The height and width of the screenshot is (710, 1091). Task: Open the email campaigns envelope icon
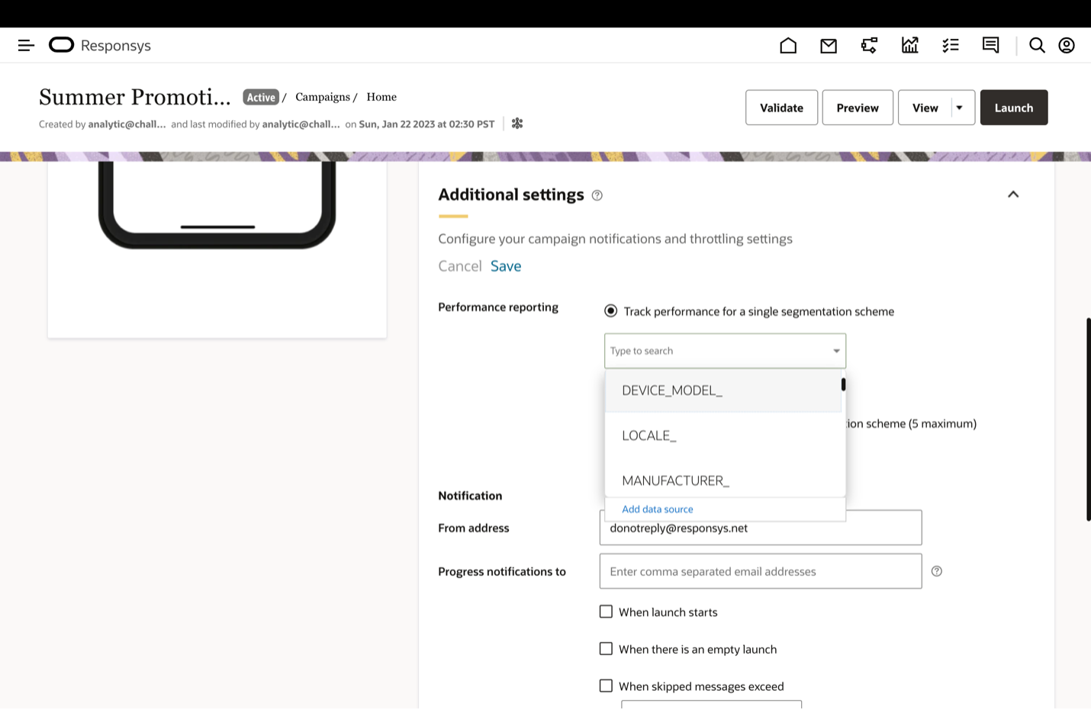tap(829, 46)
